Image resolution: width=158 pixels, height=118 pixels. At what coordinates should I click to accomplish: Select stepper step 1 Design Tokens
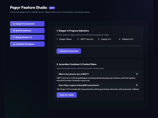[64, 39]
